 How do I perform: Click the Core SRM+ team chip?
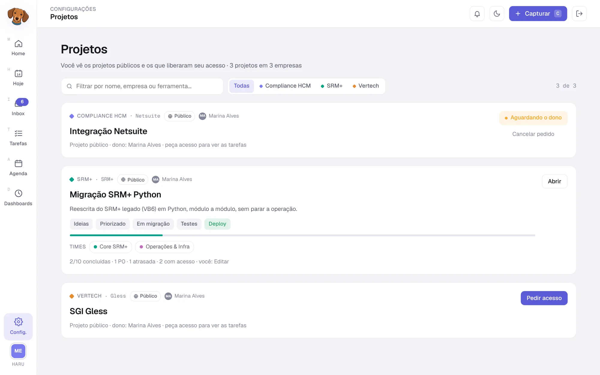(111, 247)
